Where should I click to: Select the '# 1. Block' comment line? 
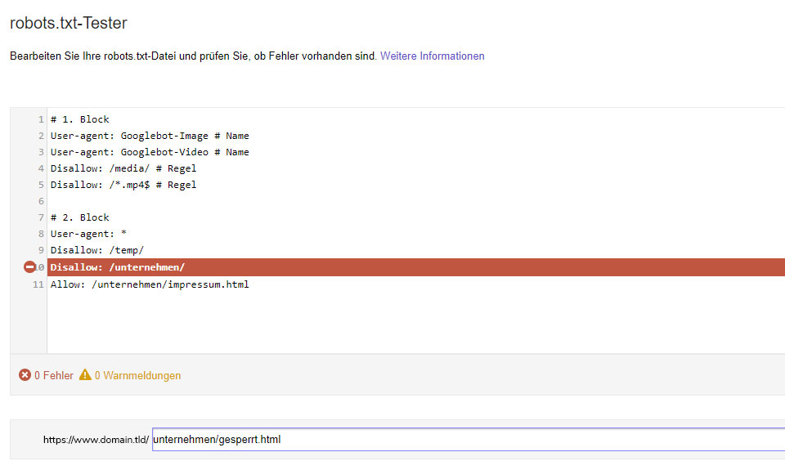(79, 119)
